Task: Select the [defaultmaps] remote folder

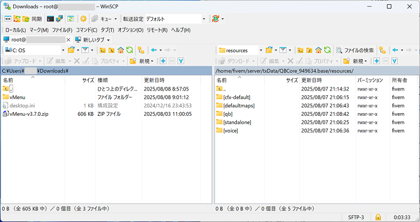Action: click(x=239, y=106)
